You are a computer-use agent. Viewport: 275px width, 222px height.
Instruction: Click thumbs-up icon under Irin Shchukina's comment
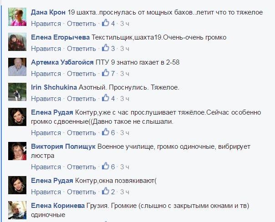click(106, 98)
